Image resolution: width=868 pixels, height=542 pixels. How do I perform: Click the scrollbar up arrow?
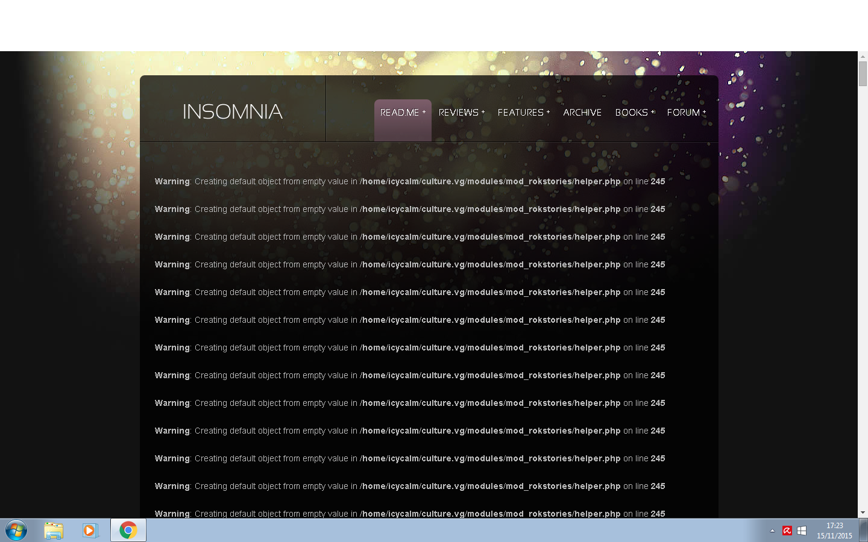click(x=863, y=56)
